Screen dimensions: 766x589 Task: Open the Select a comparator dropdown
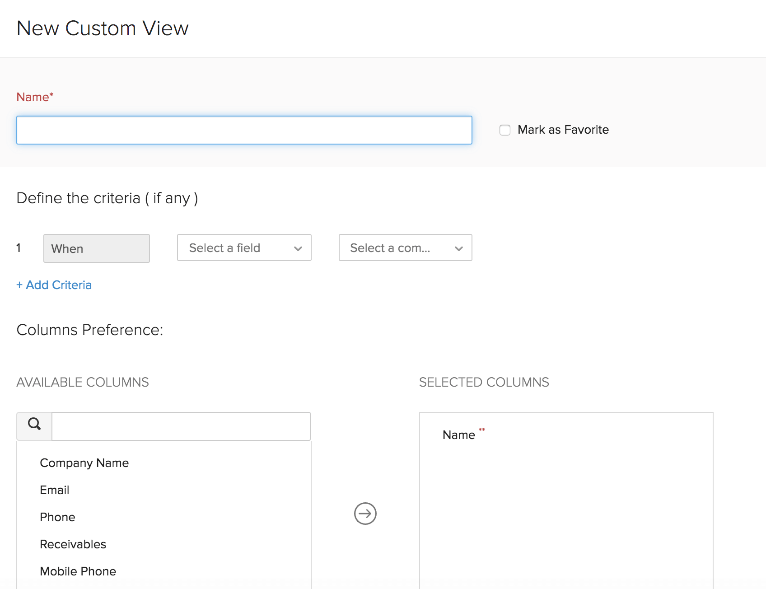(x=397, y=248)
